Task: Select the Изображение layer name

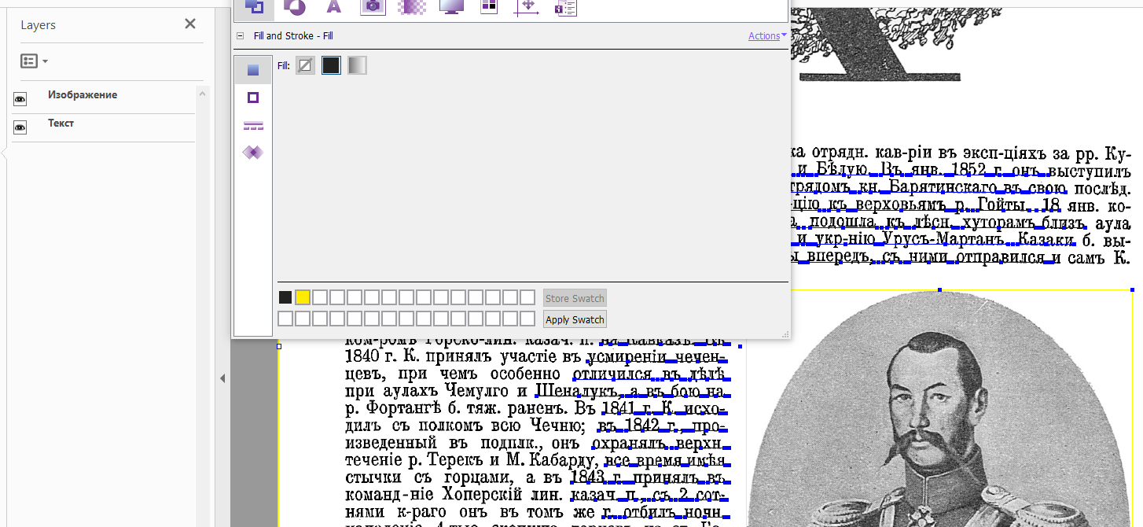Action: tap(83, 95)
